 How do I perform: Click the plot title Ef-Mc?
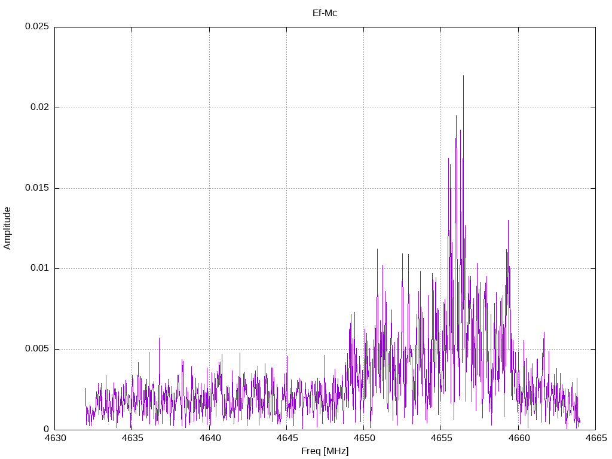pos(325,13)
